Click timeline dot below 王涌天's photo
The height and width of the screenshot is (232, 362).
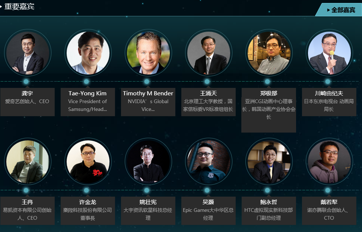click(x=207, y=82)
